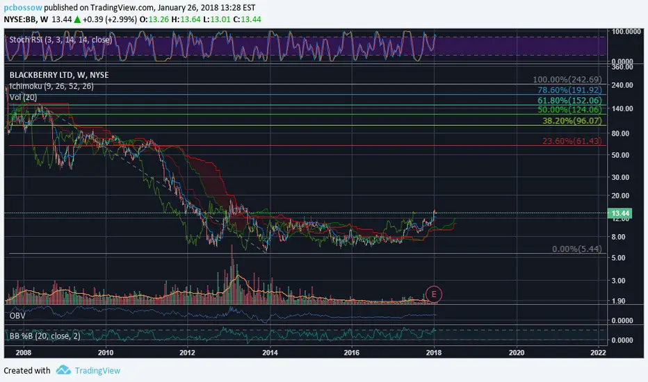Click the 2016 time axis label
648x382 pixels.
coord(352,352)
